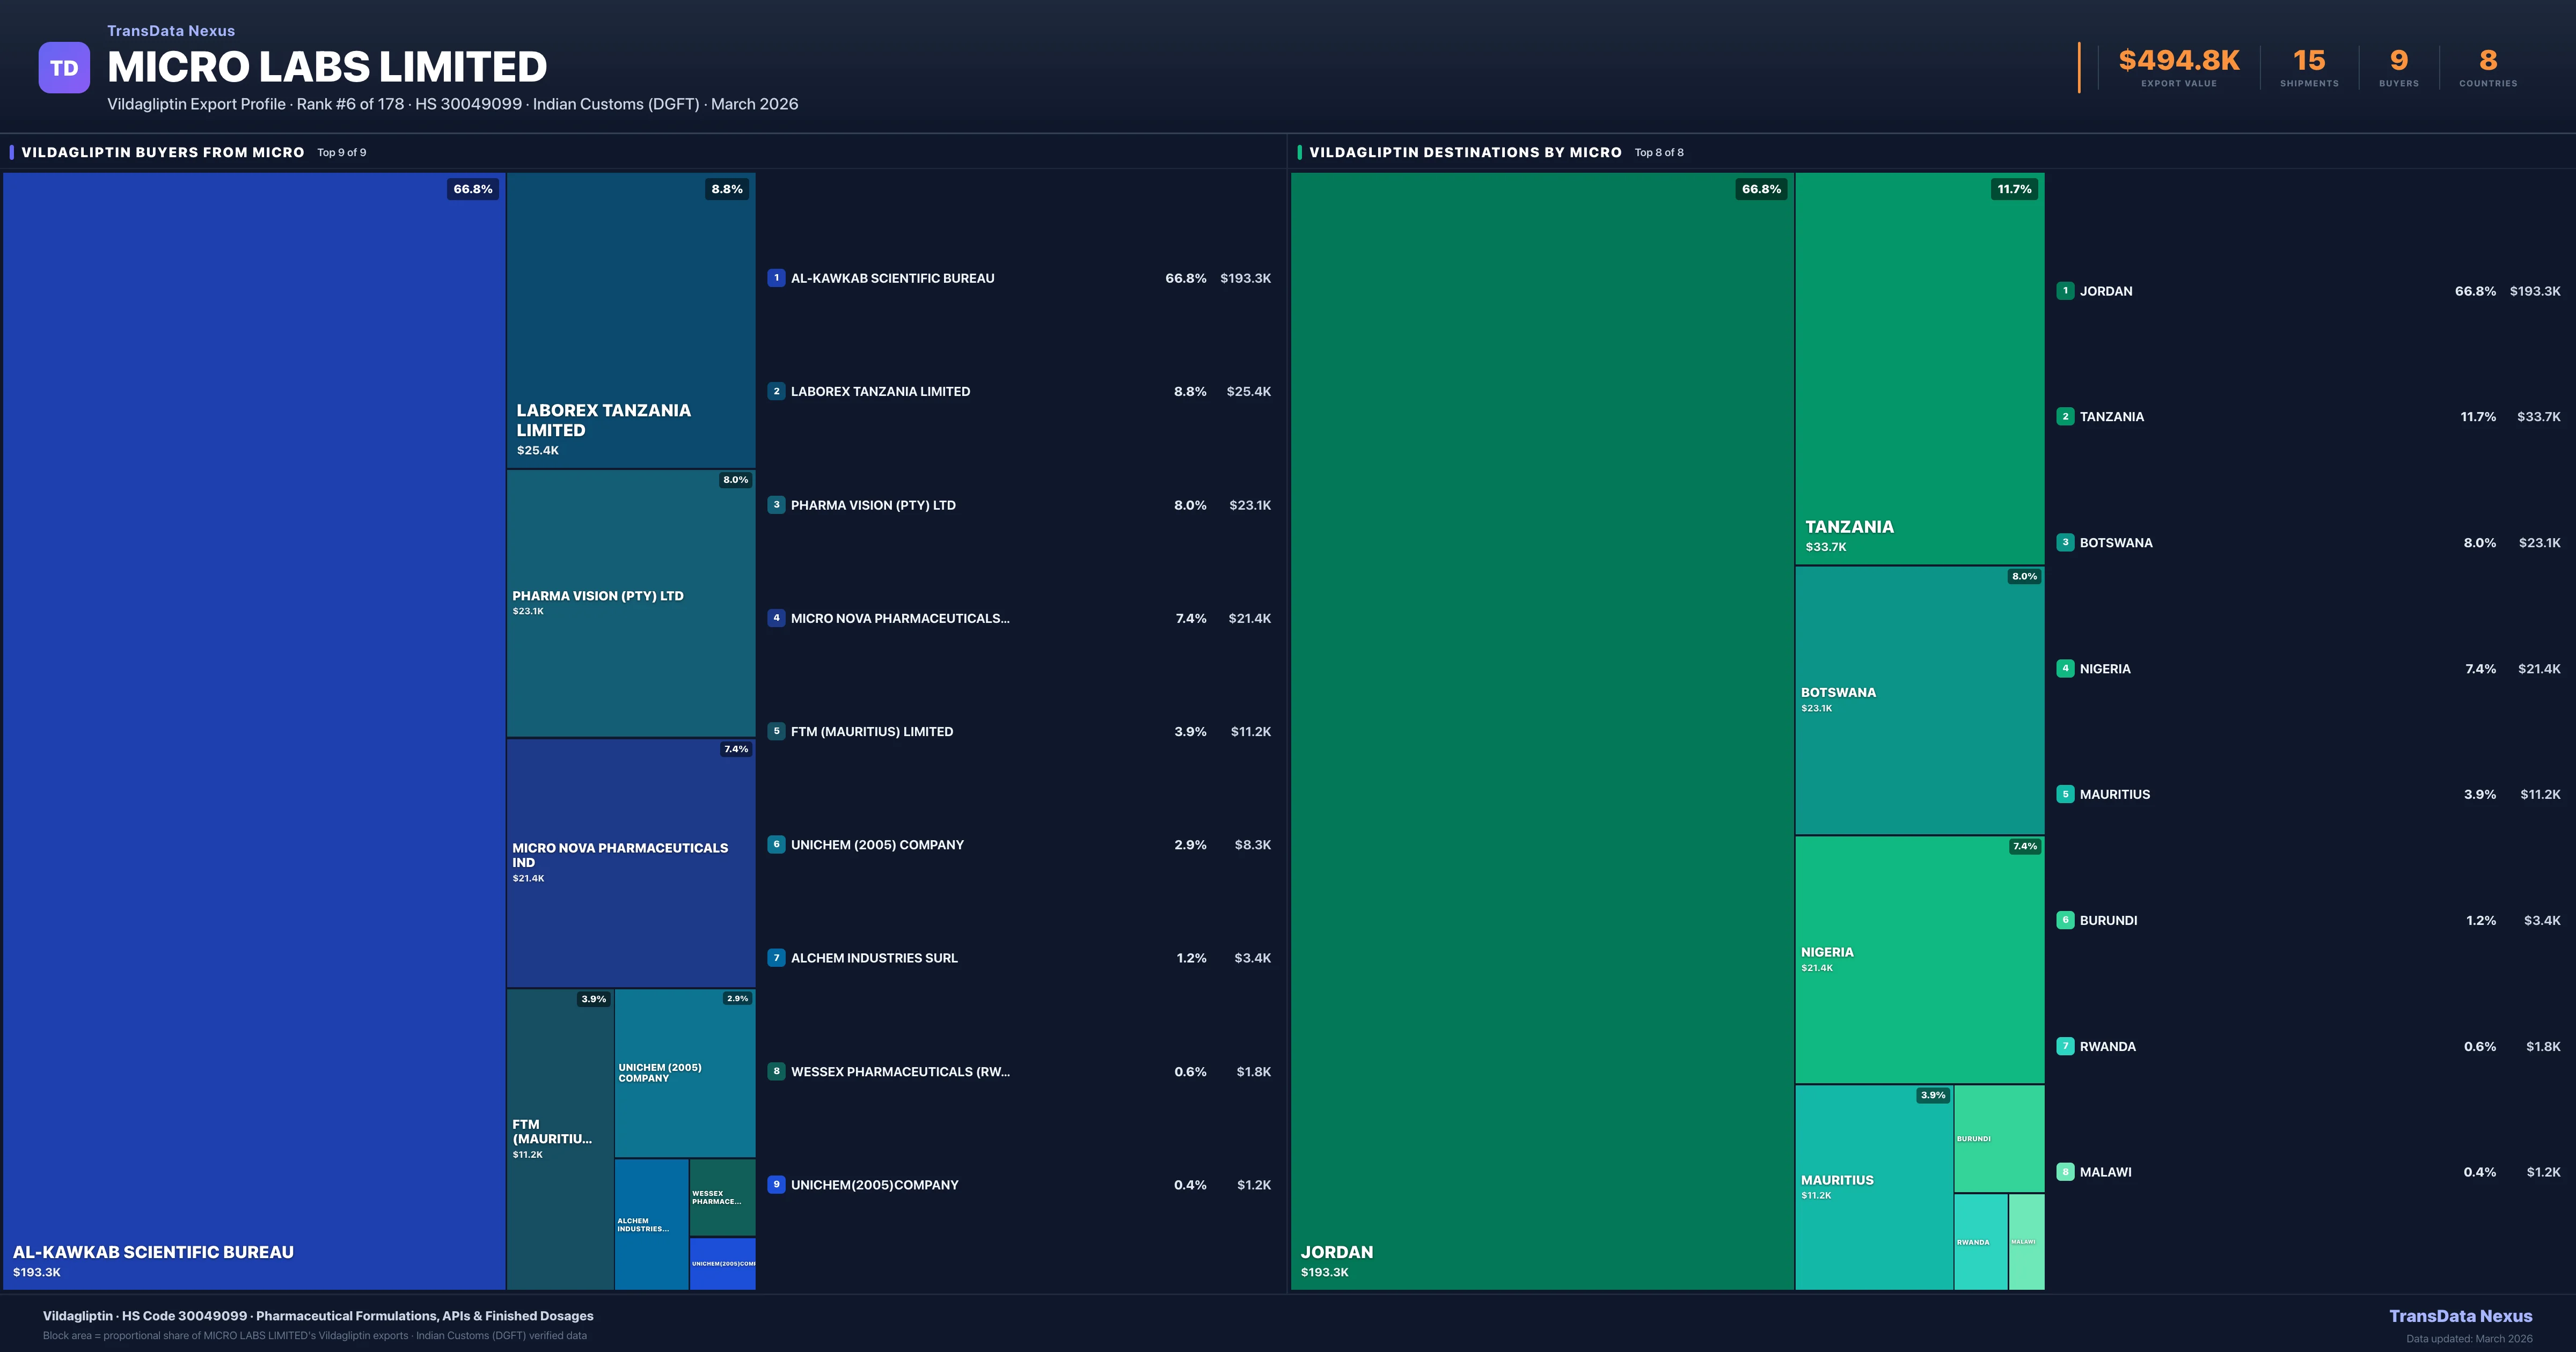Click rank badge 8 beside MALAWI
The image size is (2576, 1352).
[x=2066, y=1171]
